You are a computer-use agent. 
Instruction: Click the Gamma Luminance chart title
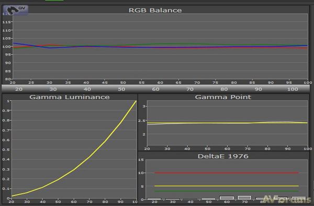coord(70,97)
